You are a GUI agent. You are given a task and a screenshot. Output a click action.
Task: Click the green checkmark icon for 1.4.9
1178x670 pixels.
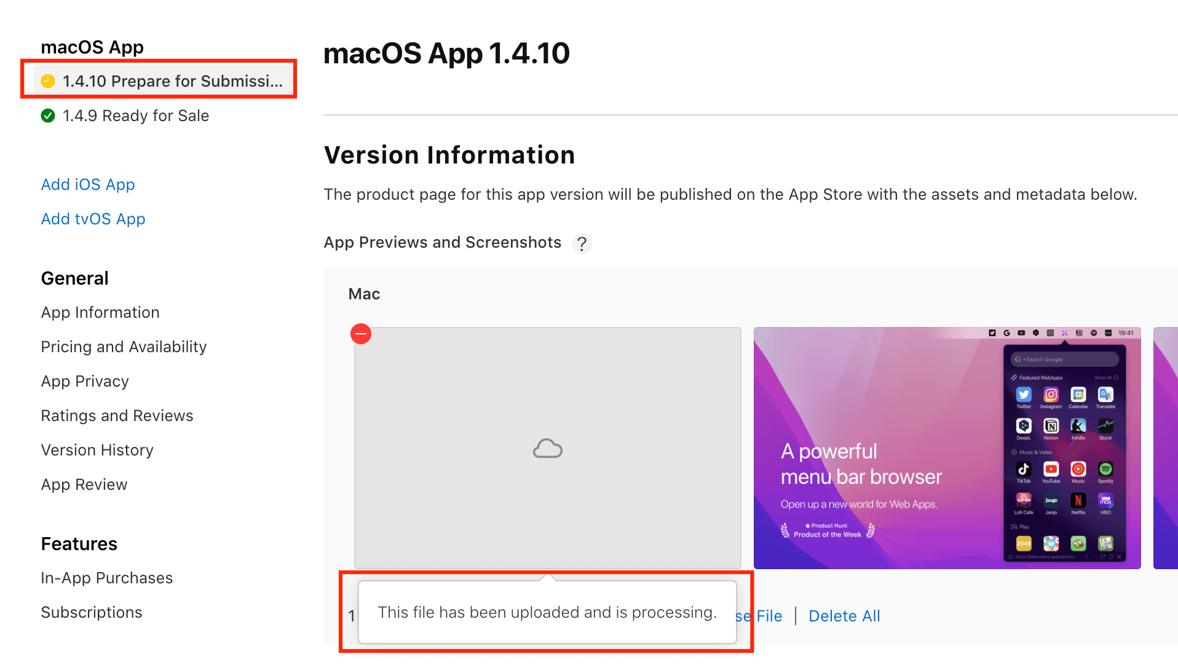tap(48, 116)
